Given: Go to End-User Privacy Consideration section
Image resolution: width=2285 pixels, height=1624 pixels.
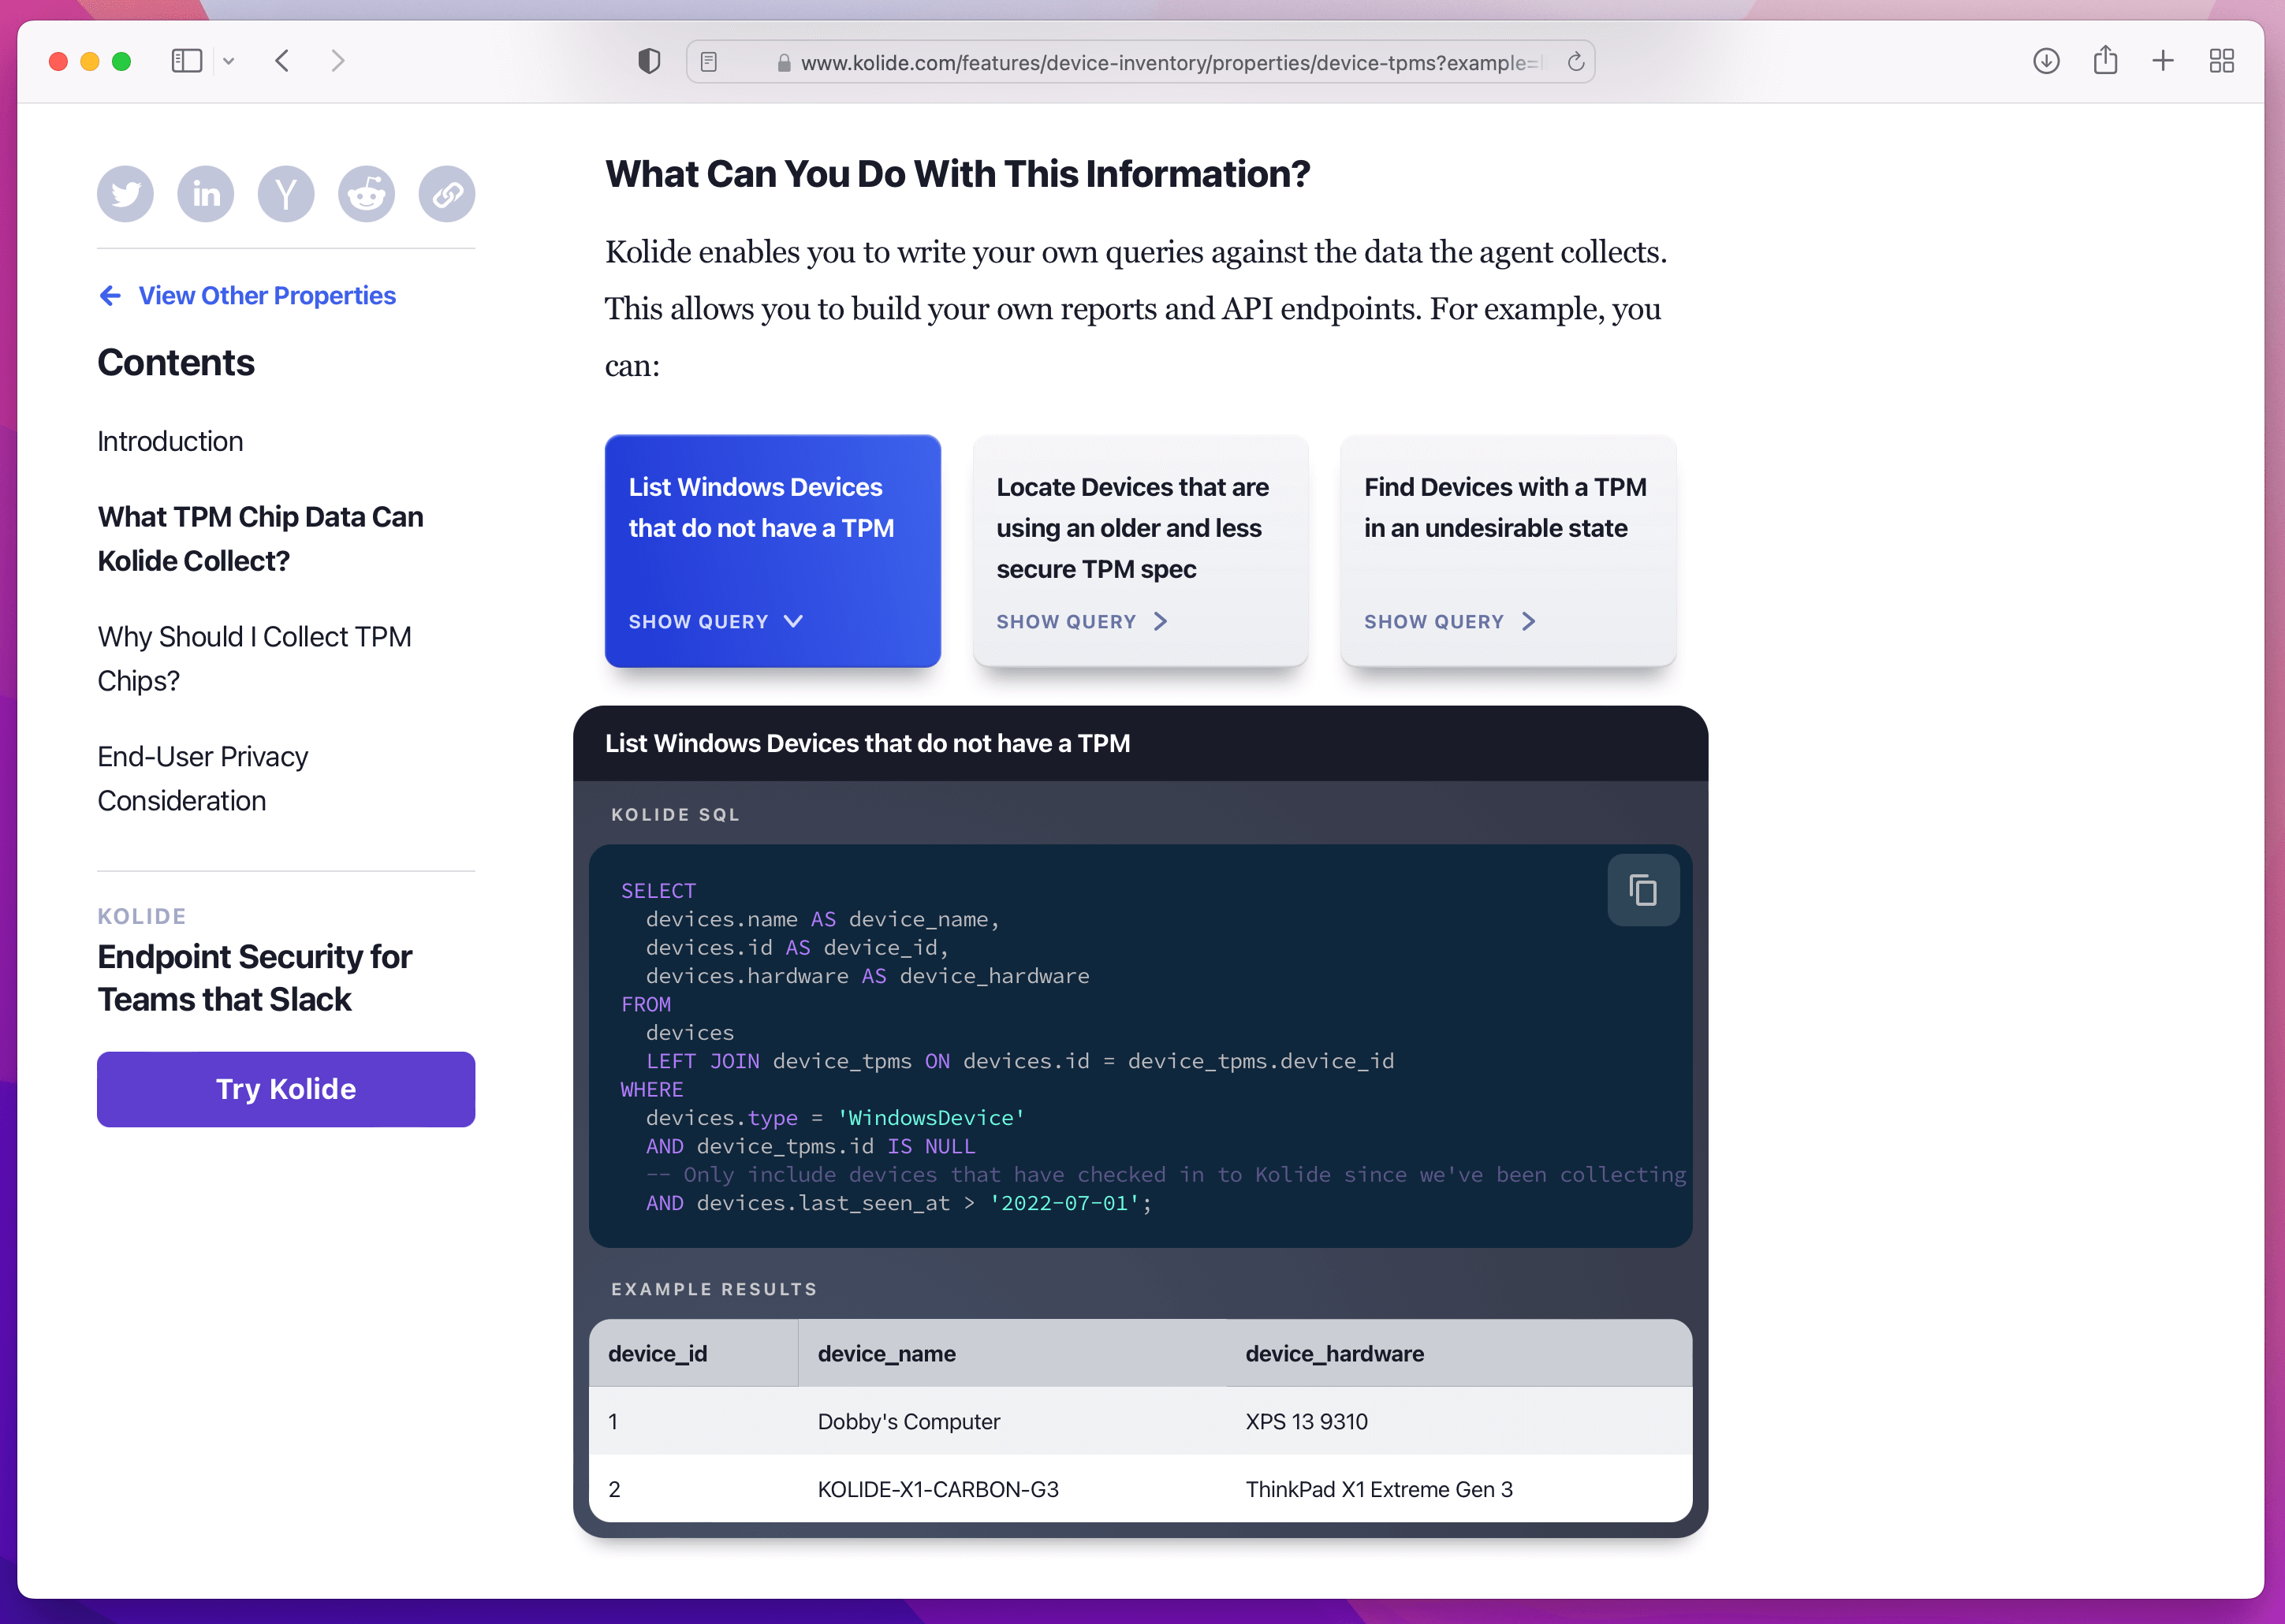Looking at the screenshot, I should [x=203, y=778].
